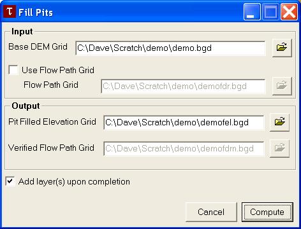Click greyed folder icon beside Verified Flow Path Grid
Screen dimensions: 301x229
coord(279,148)
